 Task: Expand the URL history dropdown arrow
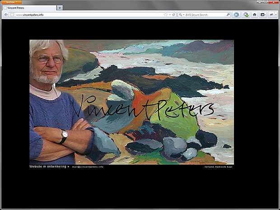point(170,15)
